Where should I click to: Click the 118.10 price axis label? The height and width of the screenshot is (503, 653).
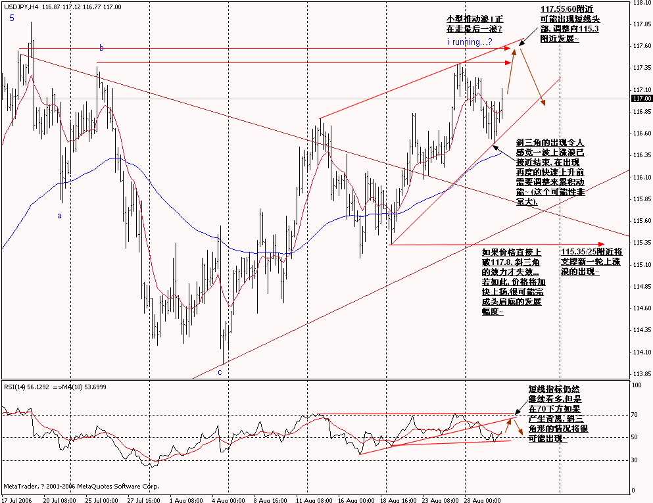click(x=642, y=3)
